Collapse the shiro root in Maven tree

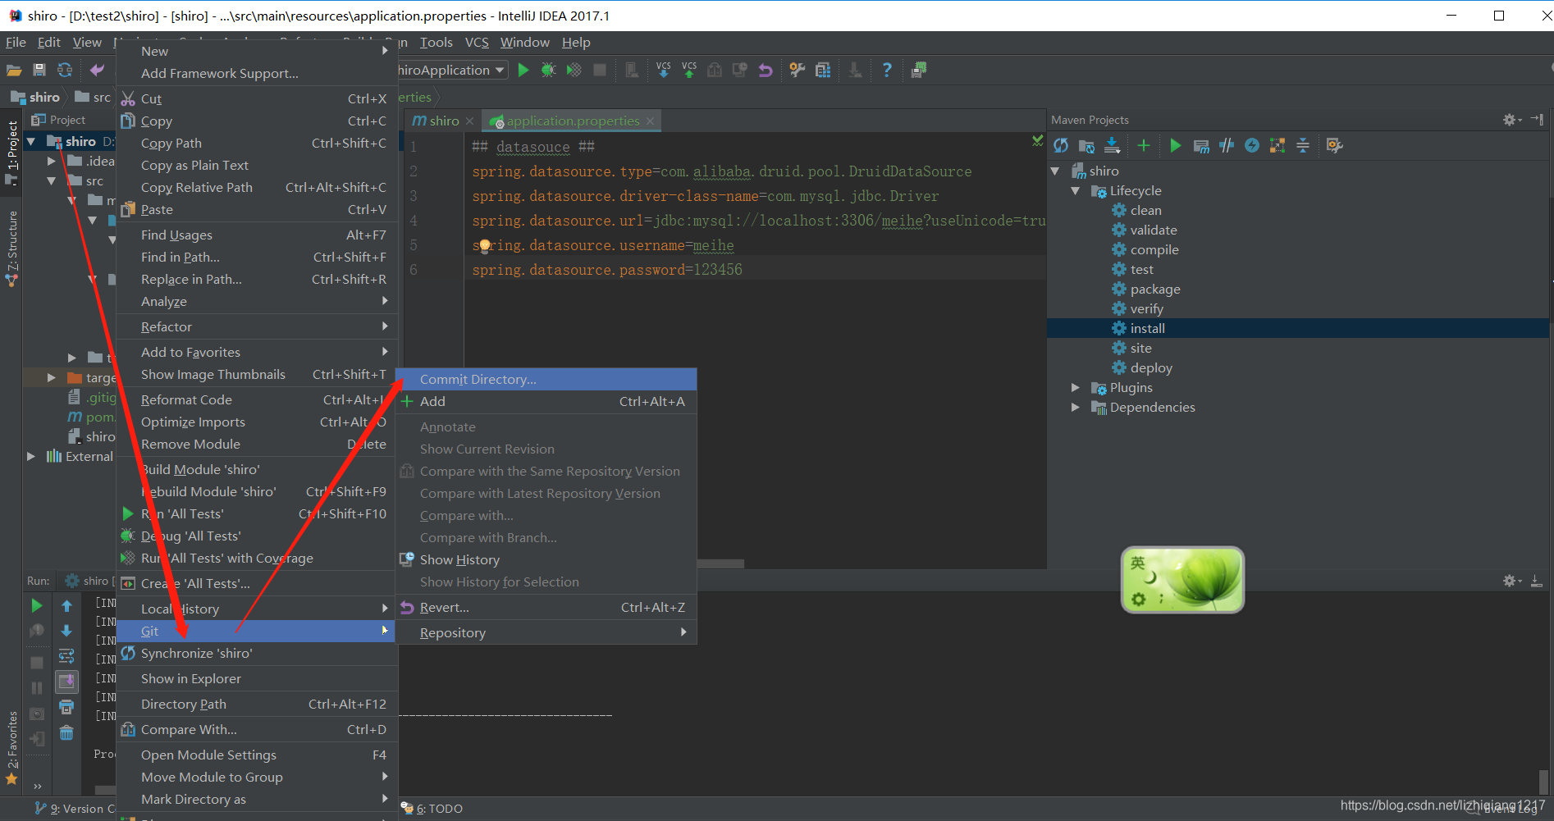1055,171
